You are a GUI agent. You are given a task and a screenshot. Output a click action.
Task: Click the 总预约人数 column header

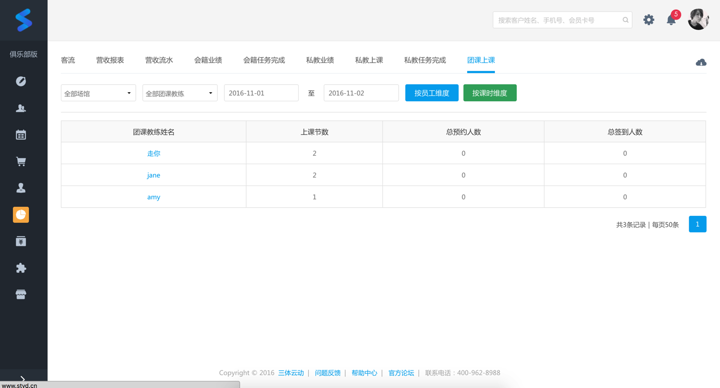click(463, 132)
